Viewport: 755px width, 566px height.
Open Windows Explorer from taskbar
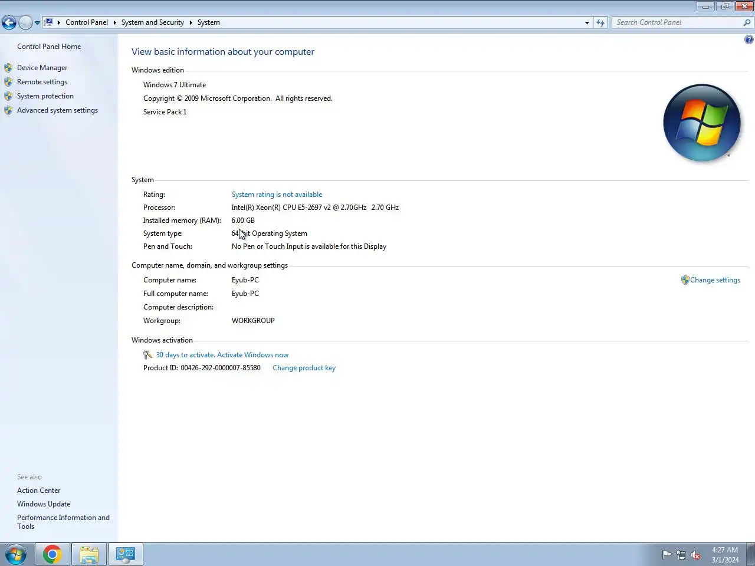coord(89,555)
